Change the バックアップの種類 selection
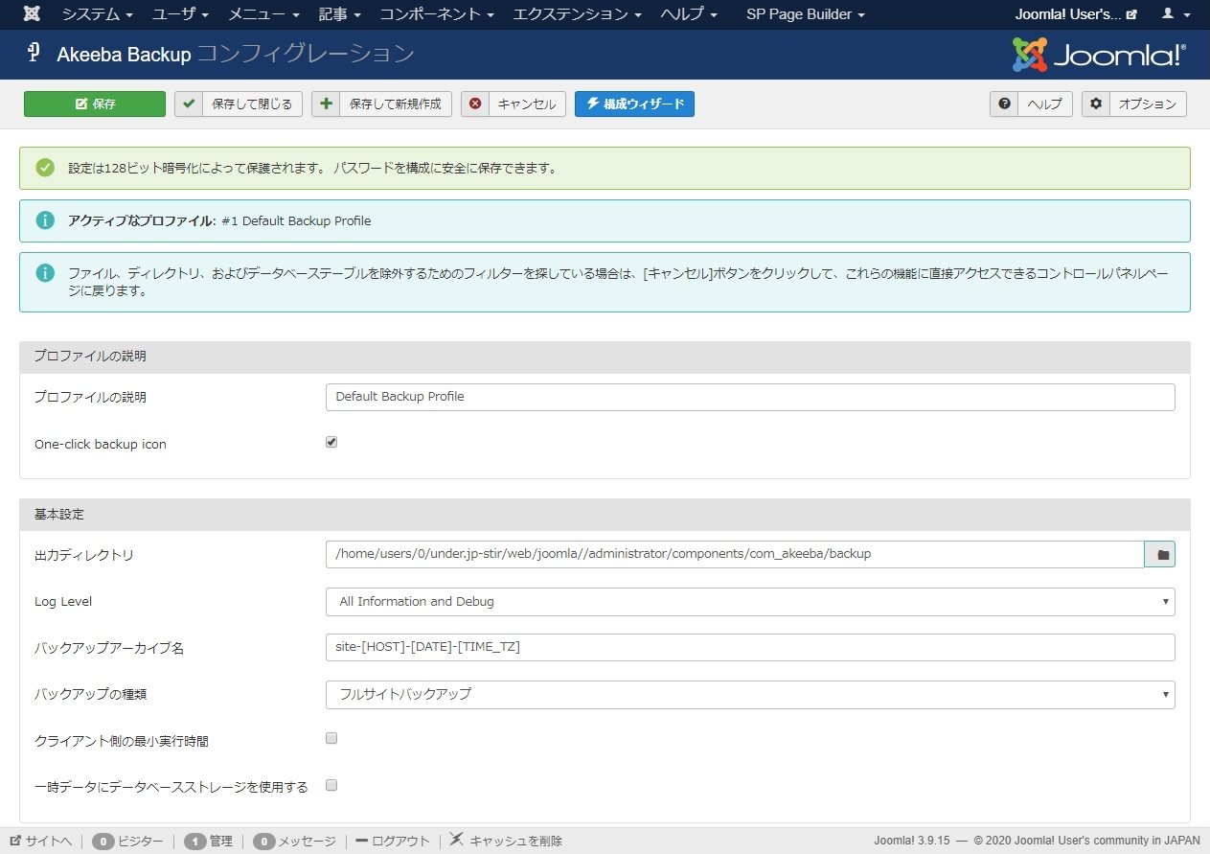The width and height of the screenshot is (1210, 854). 750,694
